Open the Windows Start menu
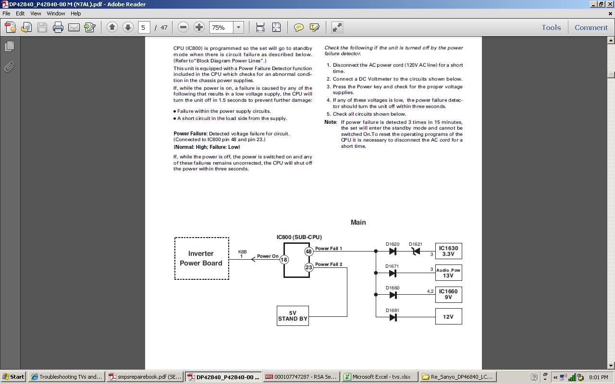Screen dimensions: 615x384 [13, 377]
